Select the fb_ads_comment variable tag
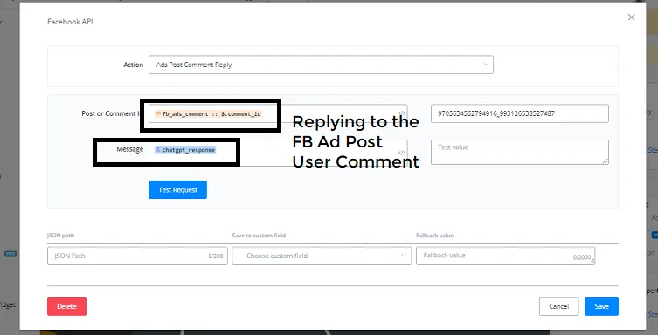Viewport: 658px width, 335px height. pos(209,113)
